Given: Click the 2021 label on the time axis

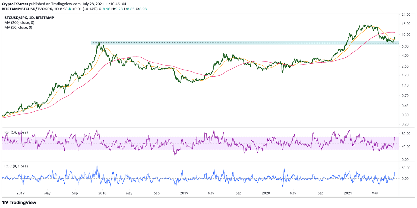Looking at the screenshot, I should 348,193.
